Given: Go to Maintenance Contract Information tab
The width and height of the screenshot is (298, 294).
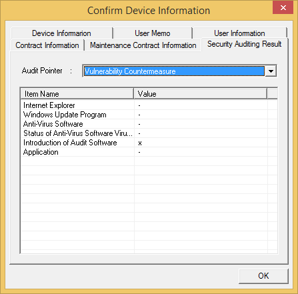Looking at the screenshot, I should 143,45.
